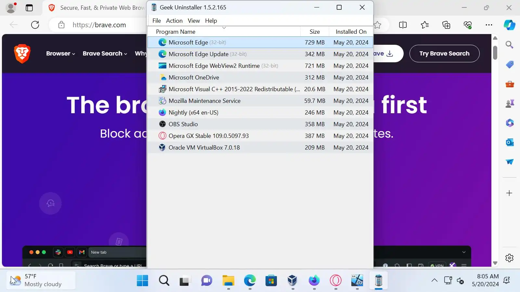Click the Visual C++ Redistributable icon
This screenshot has width=520, height=292.
pyautogui.click(x=162, y=89)
